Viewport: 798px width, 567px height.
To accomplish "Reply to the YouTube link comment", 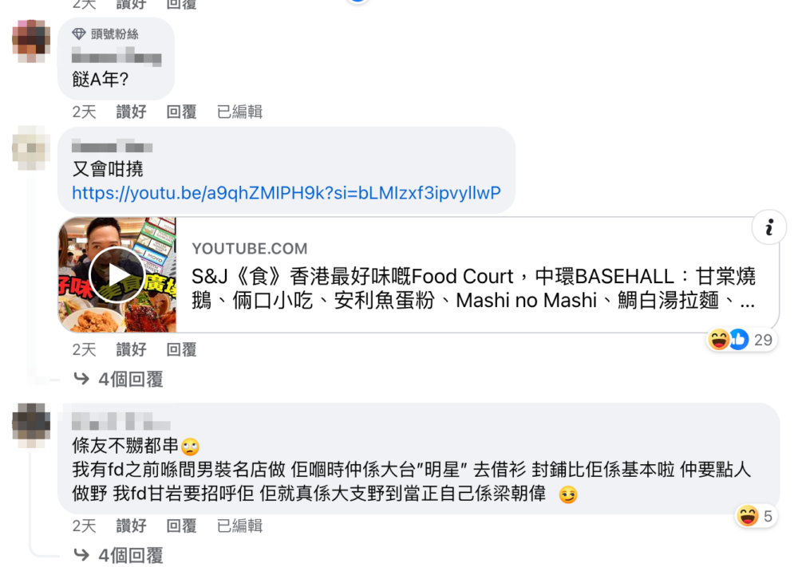I will pos(181,349).
